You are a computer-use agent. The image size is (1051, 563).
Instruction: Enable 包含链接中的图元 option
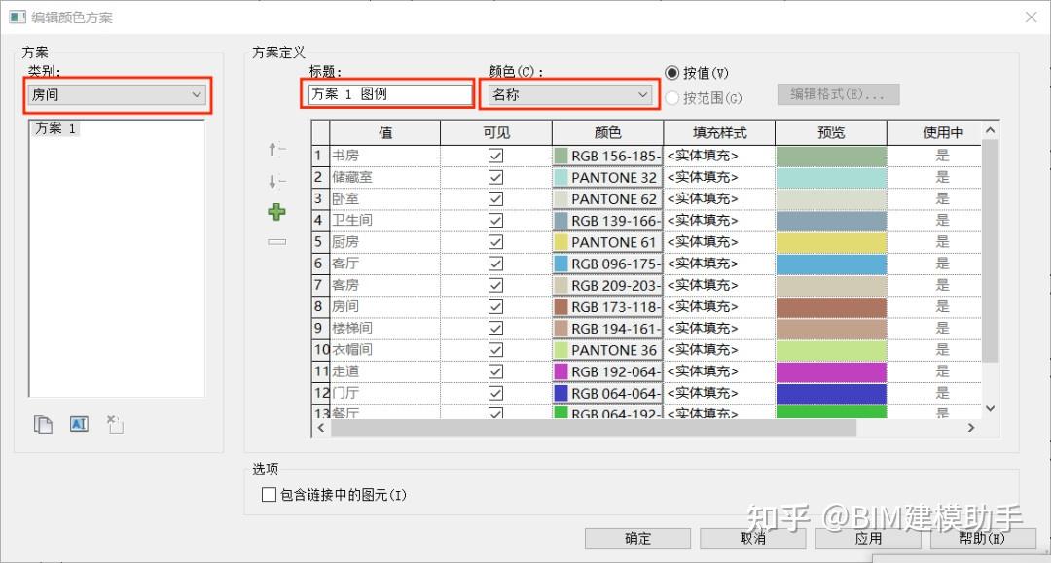coord(269,495)
